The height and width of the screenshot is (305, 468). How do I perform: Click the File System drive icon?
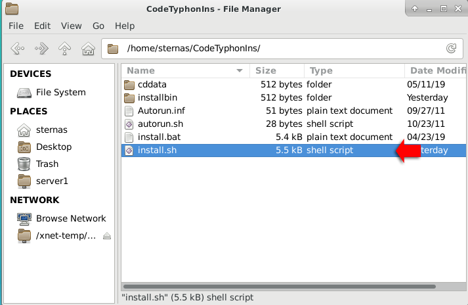24,93
